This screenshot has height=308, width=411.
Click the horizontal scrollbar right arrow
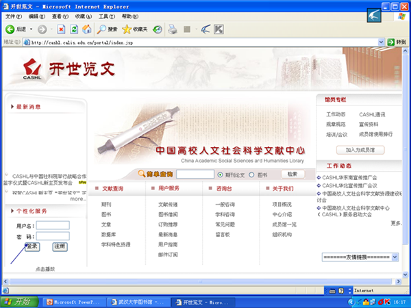[398, 281]
